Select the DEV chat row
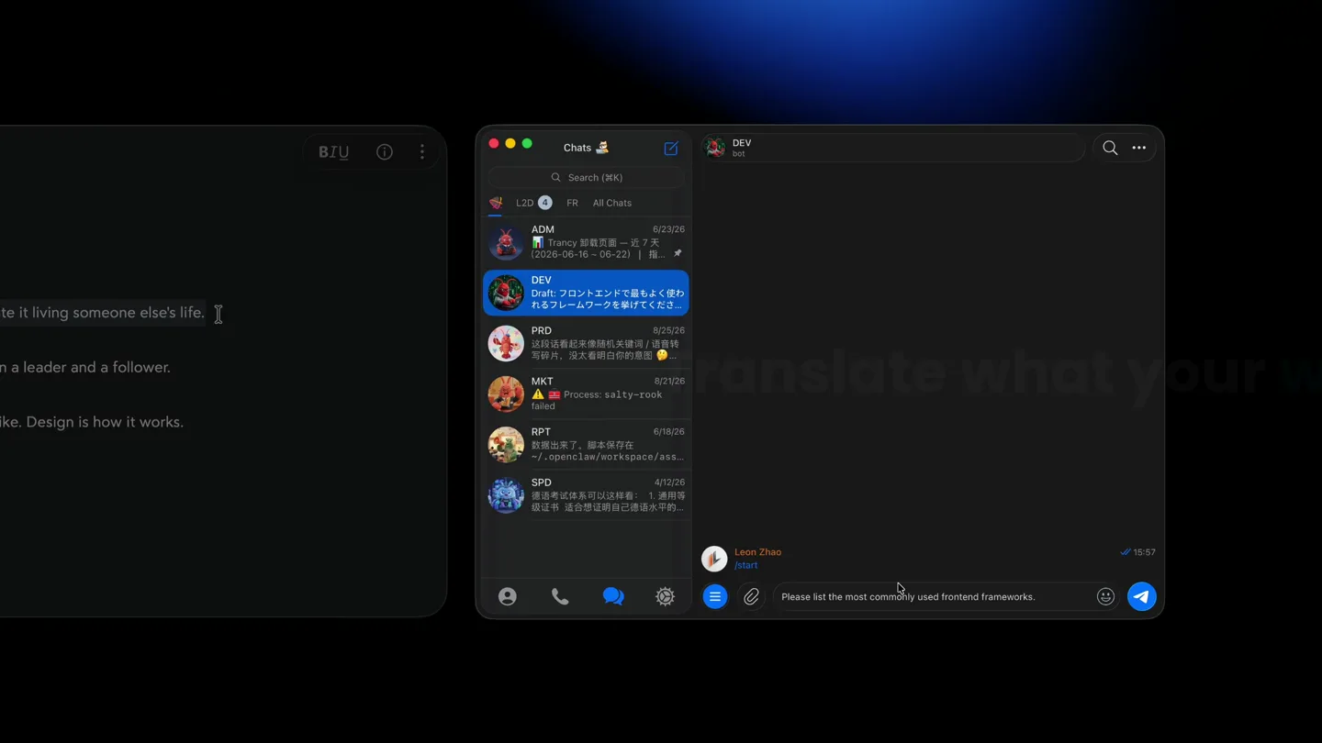This screenshot has height=743, width=1322. (587, 294)
